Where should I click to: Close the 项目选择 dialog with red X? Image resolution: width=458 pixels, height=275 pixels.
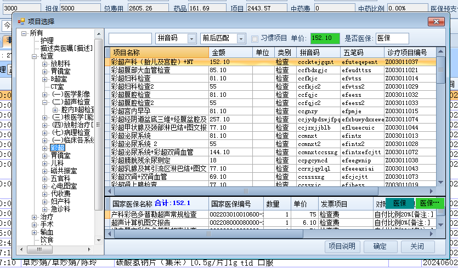coord(436,21)
